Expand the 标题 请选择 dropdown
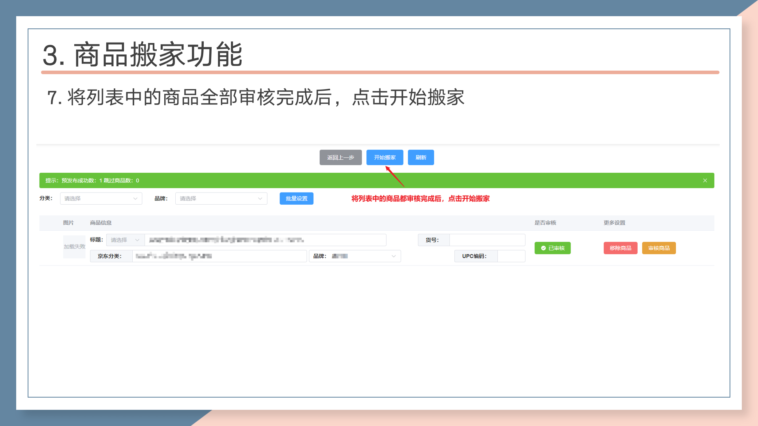Screen dimensions: 758x426 point(125,240)
